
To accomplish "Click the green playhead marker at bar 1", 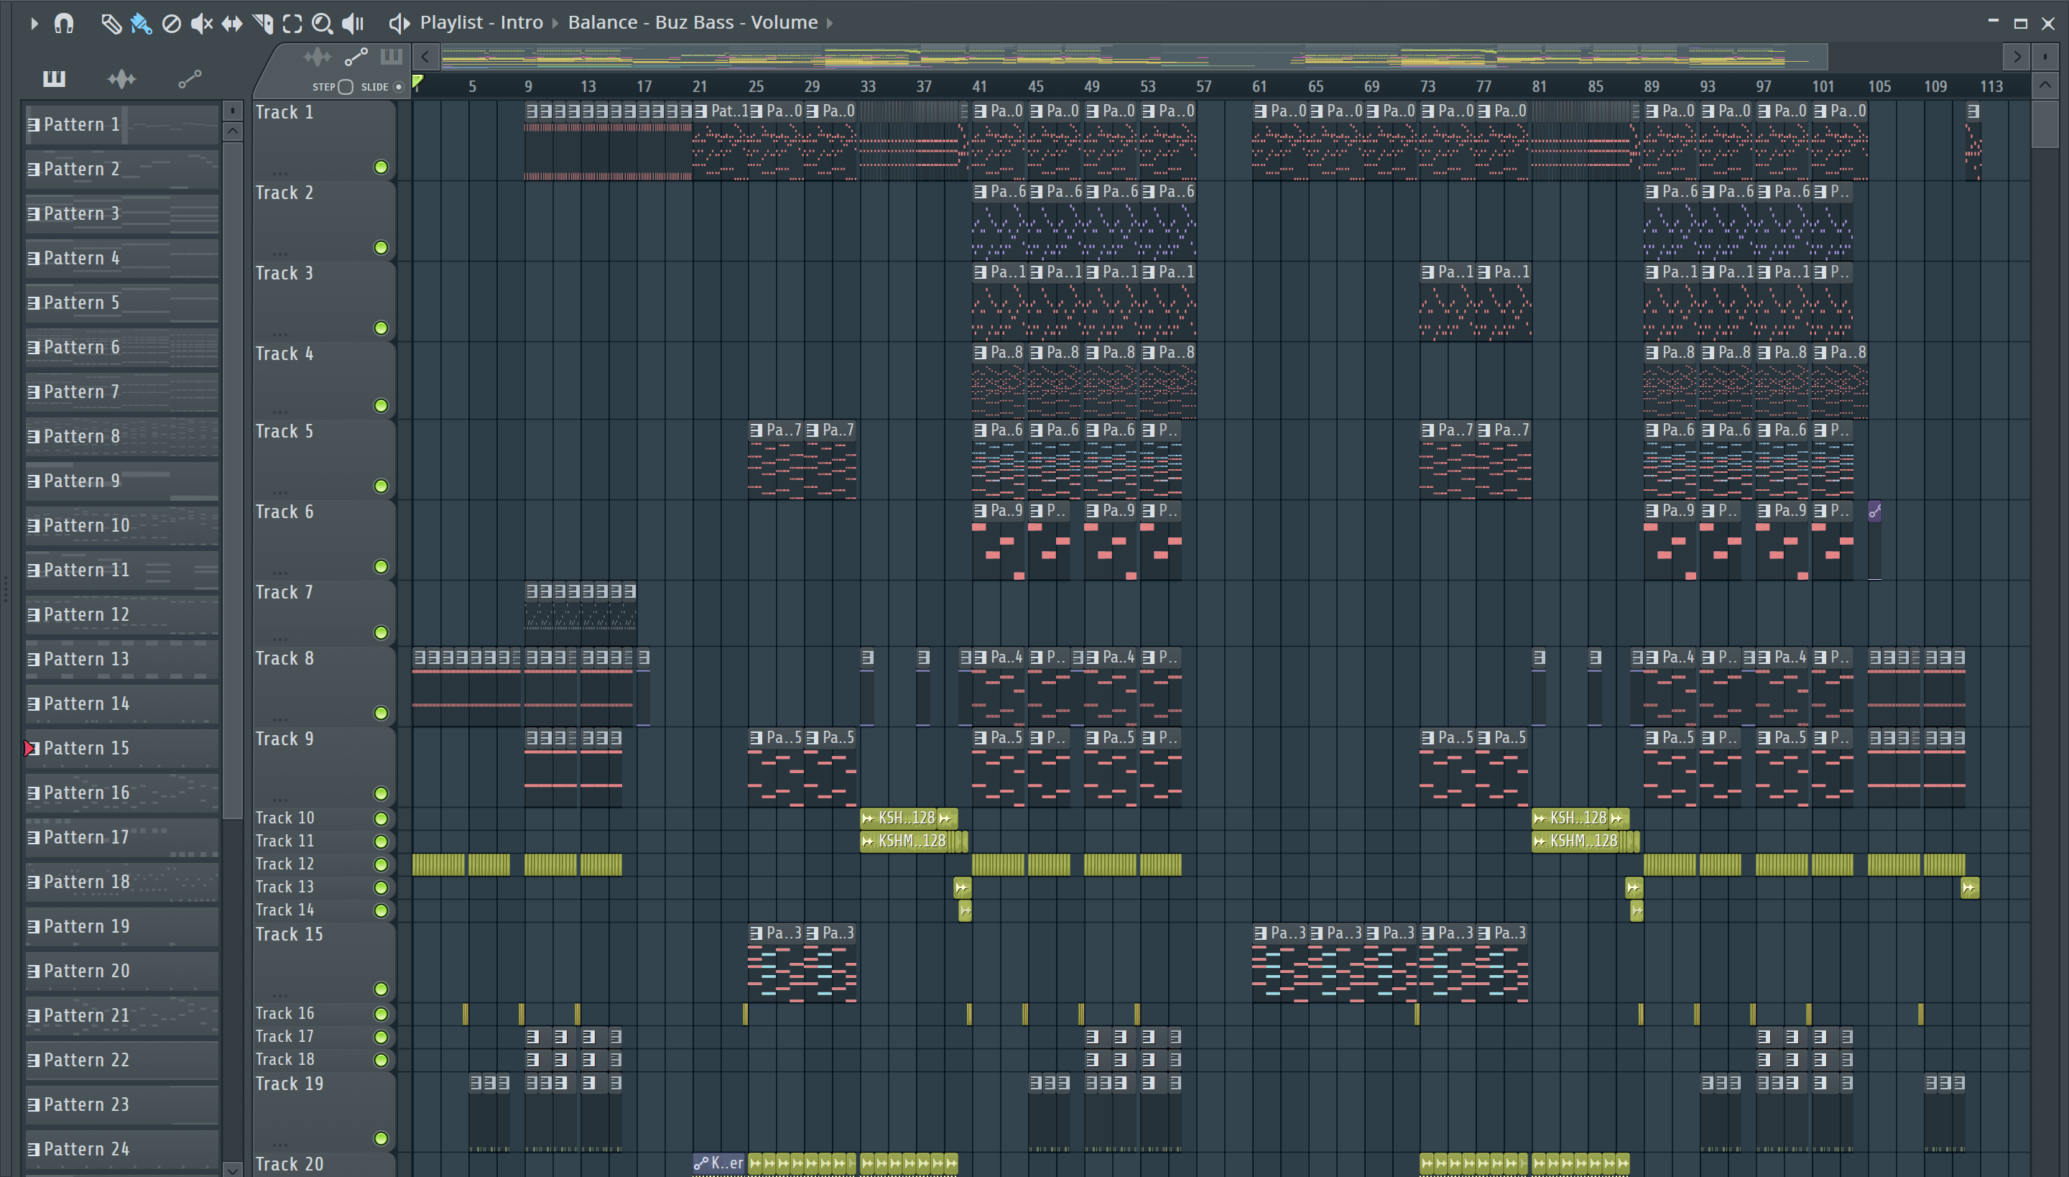I will [418, 82].
